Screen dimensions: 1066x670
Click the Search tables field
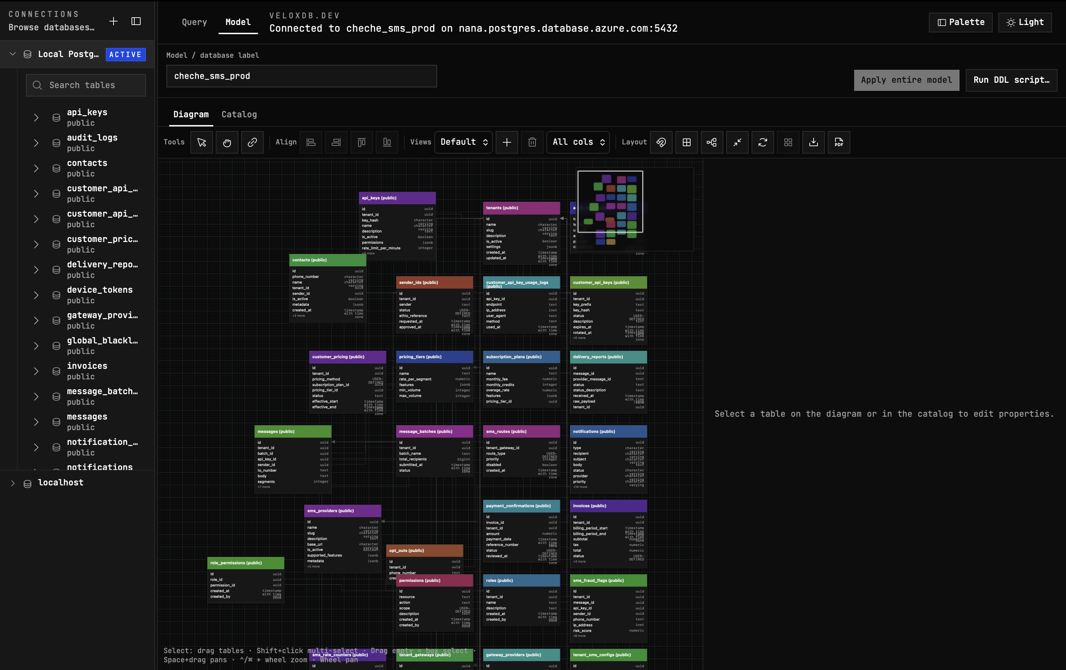(86, 85)
